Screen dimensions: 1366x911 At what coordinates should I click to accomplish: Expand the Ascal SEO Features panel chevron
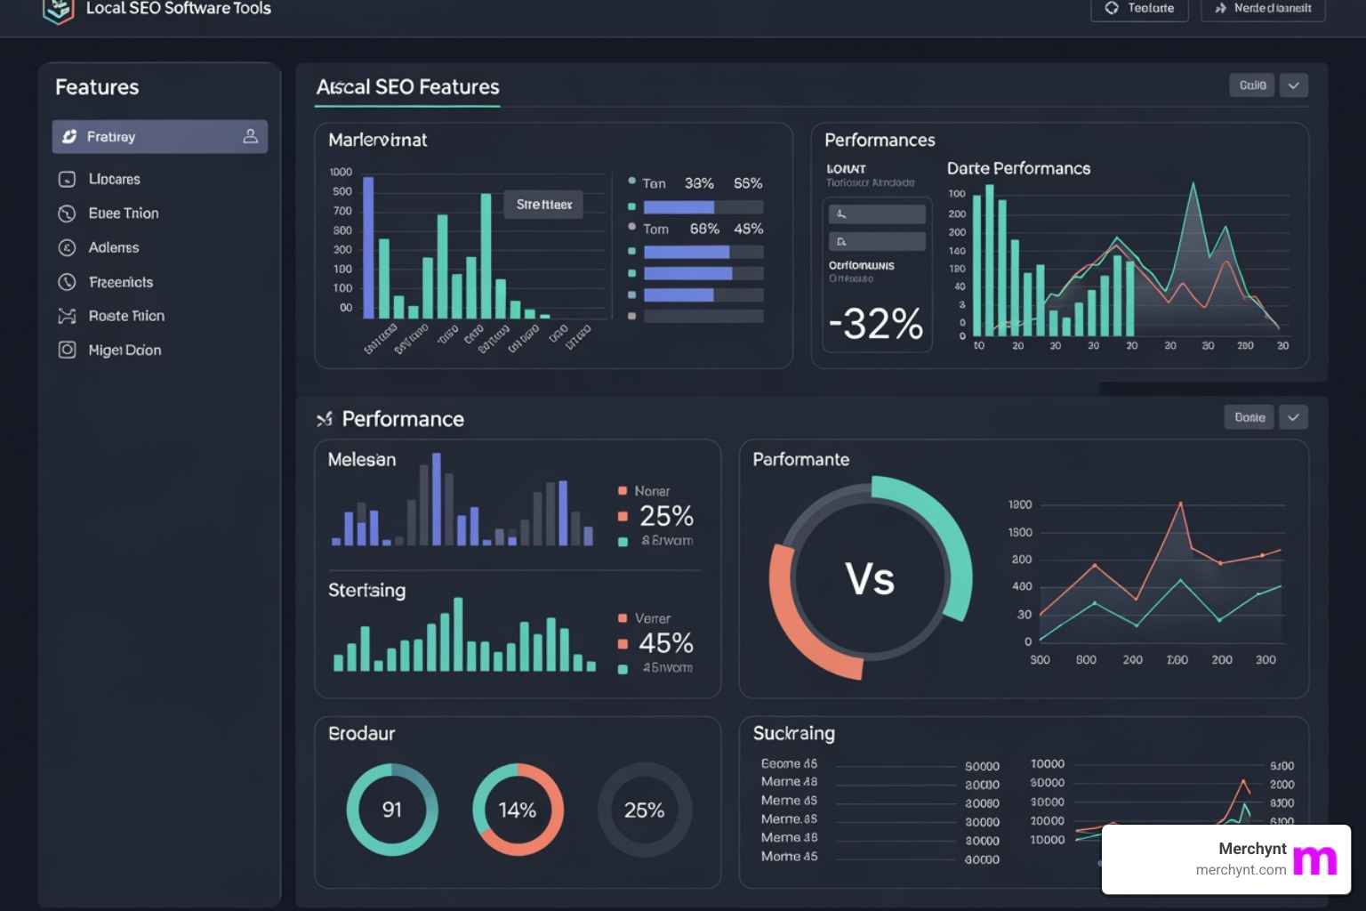coord(1294,85)
